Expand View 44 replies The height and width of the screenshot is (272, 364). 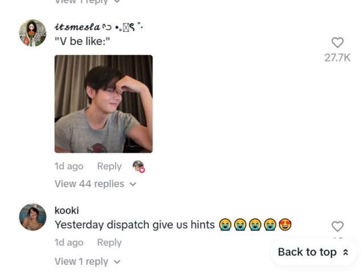[96, 184]
